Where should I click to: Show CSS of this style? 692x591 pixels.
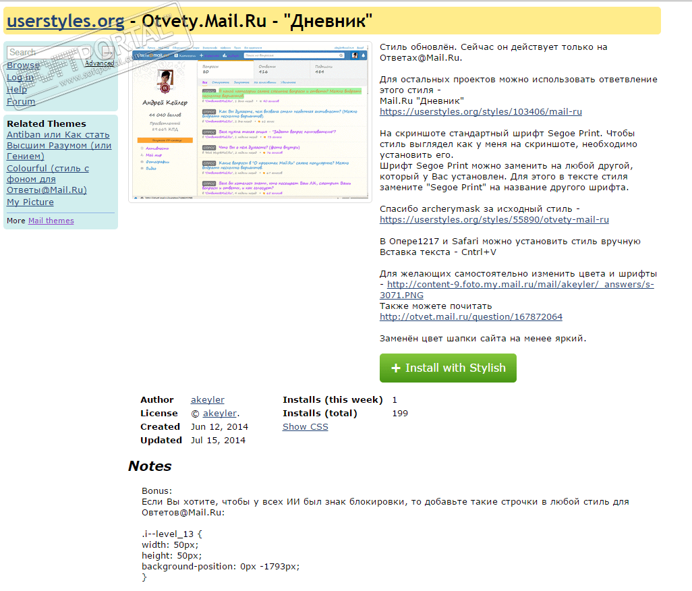(306, 427)
